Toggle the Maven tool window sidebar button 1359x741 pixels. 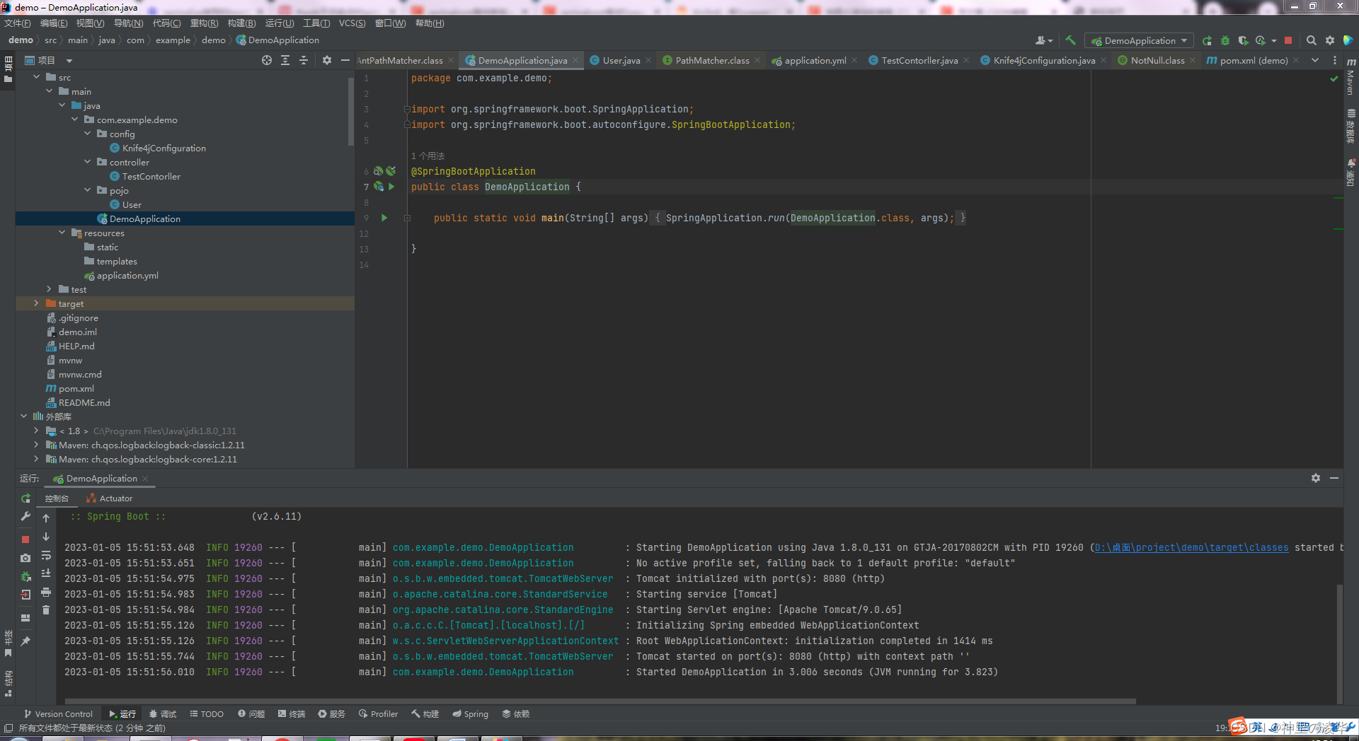pyautogui.click(x=1351, y=76)
